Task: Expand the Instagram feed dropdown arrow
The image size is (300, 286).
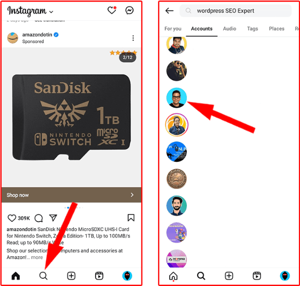Action: pos(51,12)
